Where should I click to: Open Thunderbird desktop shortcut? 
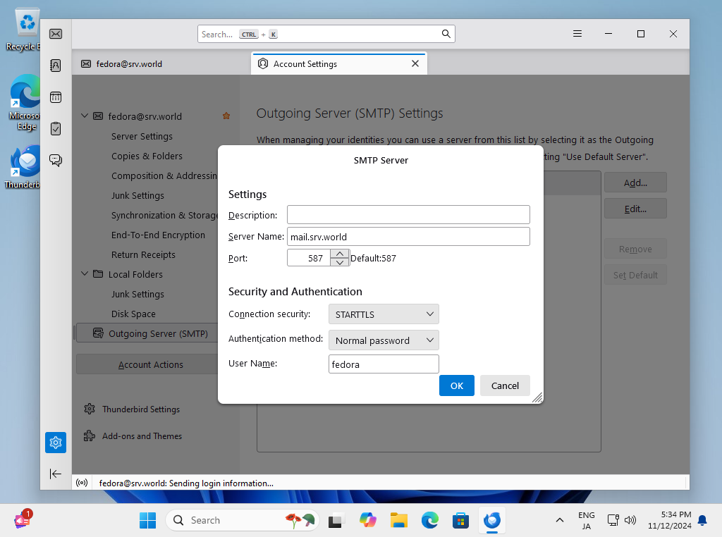23,167
